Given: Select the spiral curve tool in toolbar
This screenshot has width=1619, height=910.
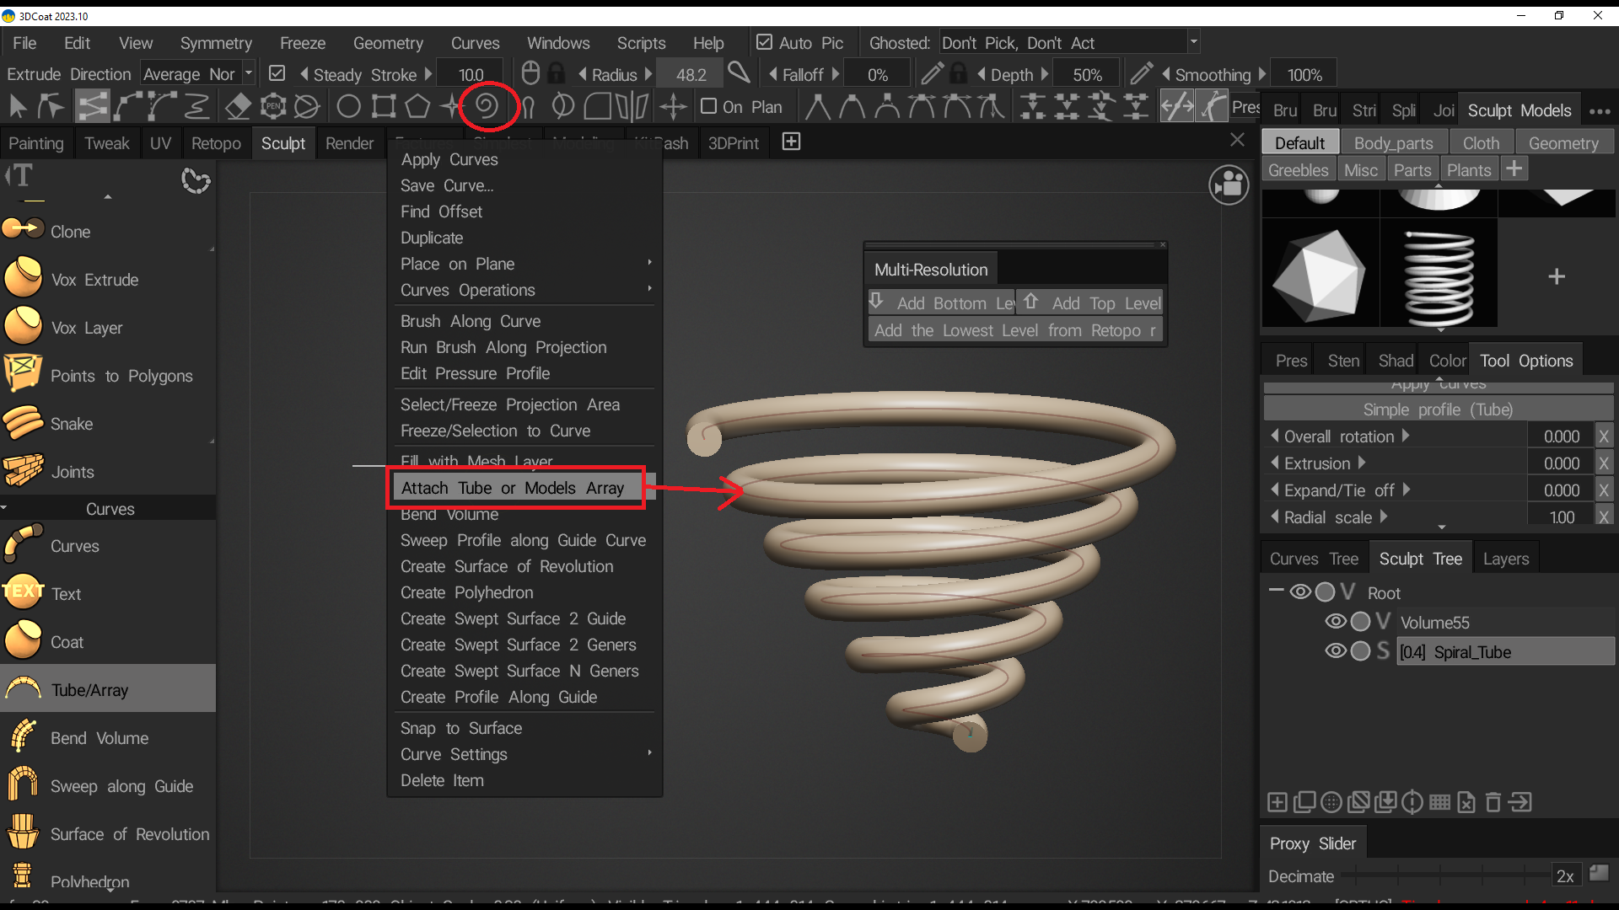Looking at the screenshot, I should pos(487,106).
